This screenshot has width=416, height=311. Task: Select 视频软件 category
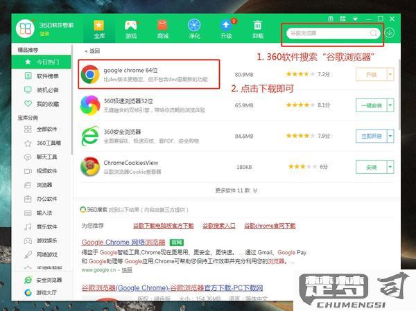(42, 171)
